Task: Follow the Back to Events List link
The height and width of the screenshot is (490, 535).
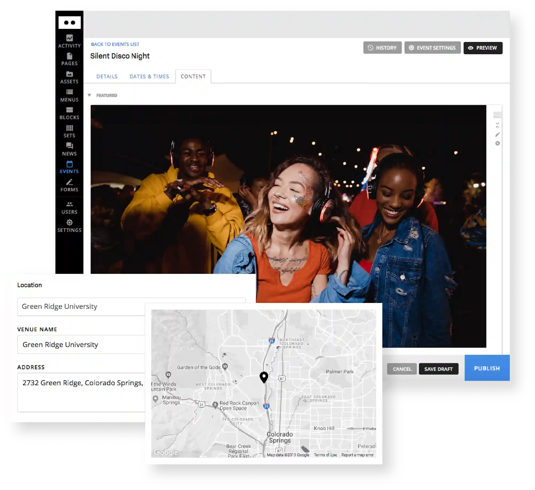Action: click(x=115, y=44)
